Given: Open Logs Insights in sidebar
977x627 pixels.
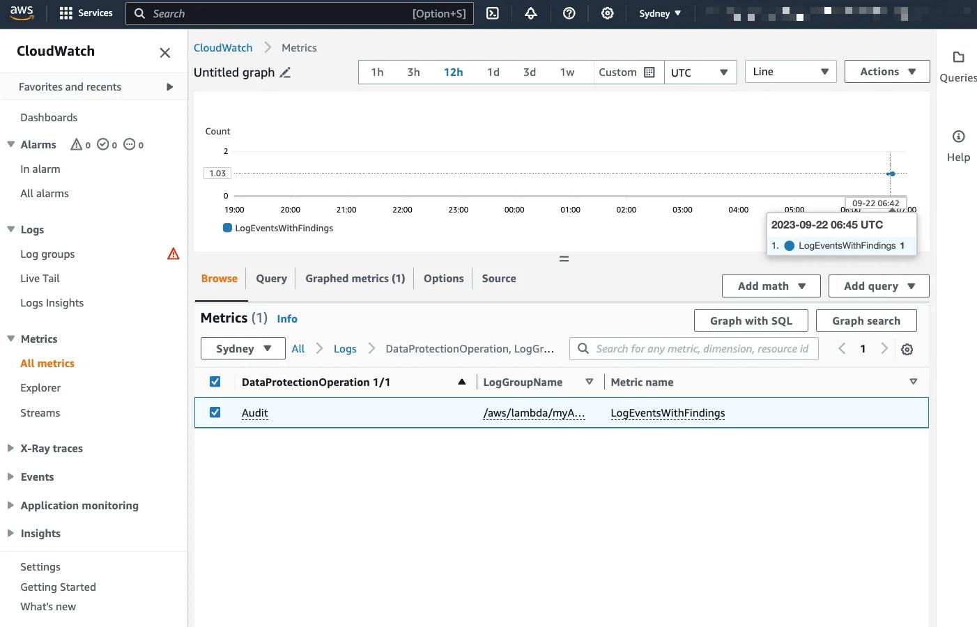Looking at the screenshot, I should pos(52,303).
